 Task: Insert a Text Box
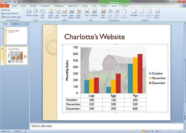coord(42,14)
